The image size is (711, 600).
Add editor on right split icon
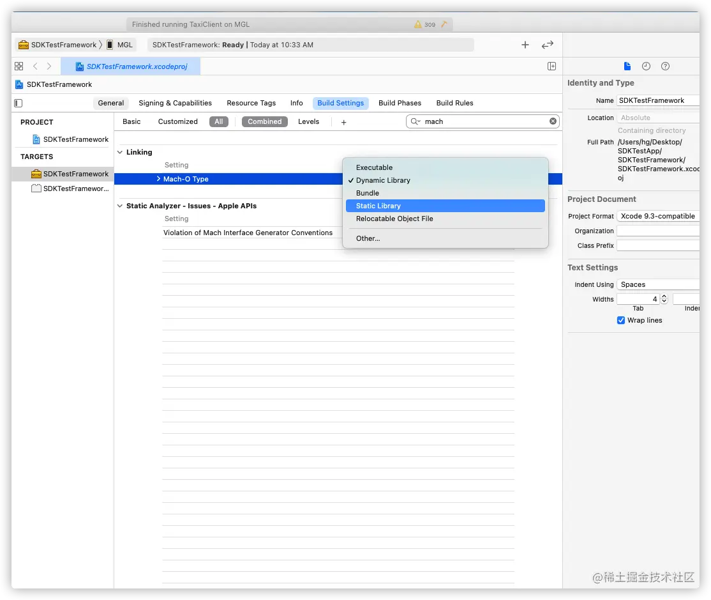coord(551,66)
